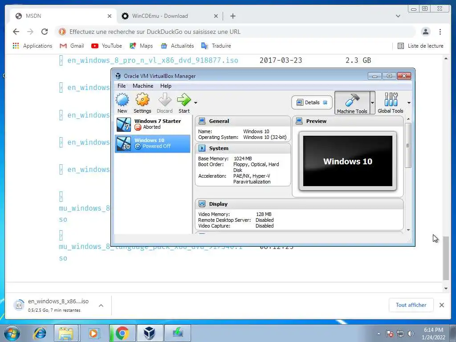The width and height of the screenshot is (456, 342).
Task: Close the downloads bar
Action: (441, 305)
